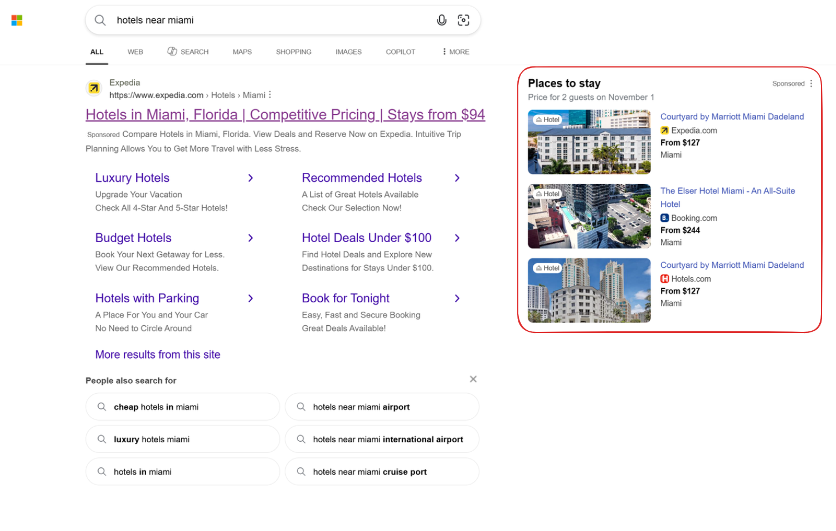This screenshot has width=836, height=531.
Task: Click the Hotels.com provider icon
Action: 664,279
